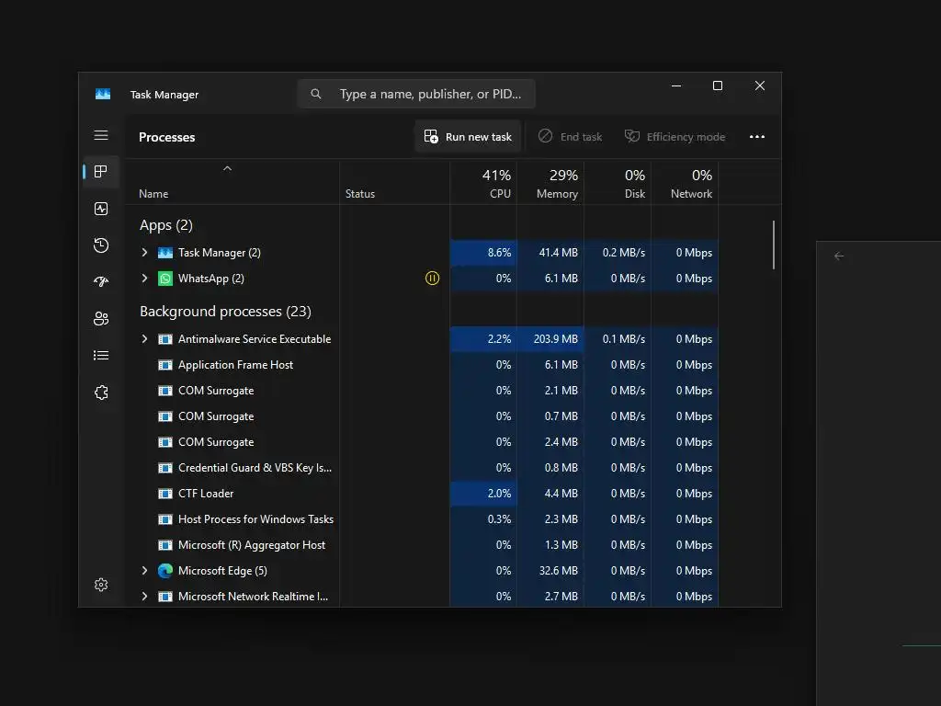Select the first COM Surrogate 2.1 MB row

pos(422,391)
